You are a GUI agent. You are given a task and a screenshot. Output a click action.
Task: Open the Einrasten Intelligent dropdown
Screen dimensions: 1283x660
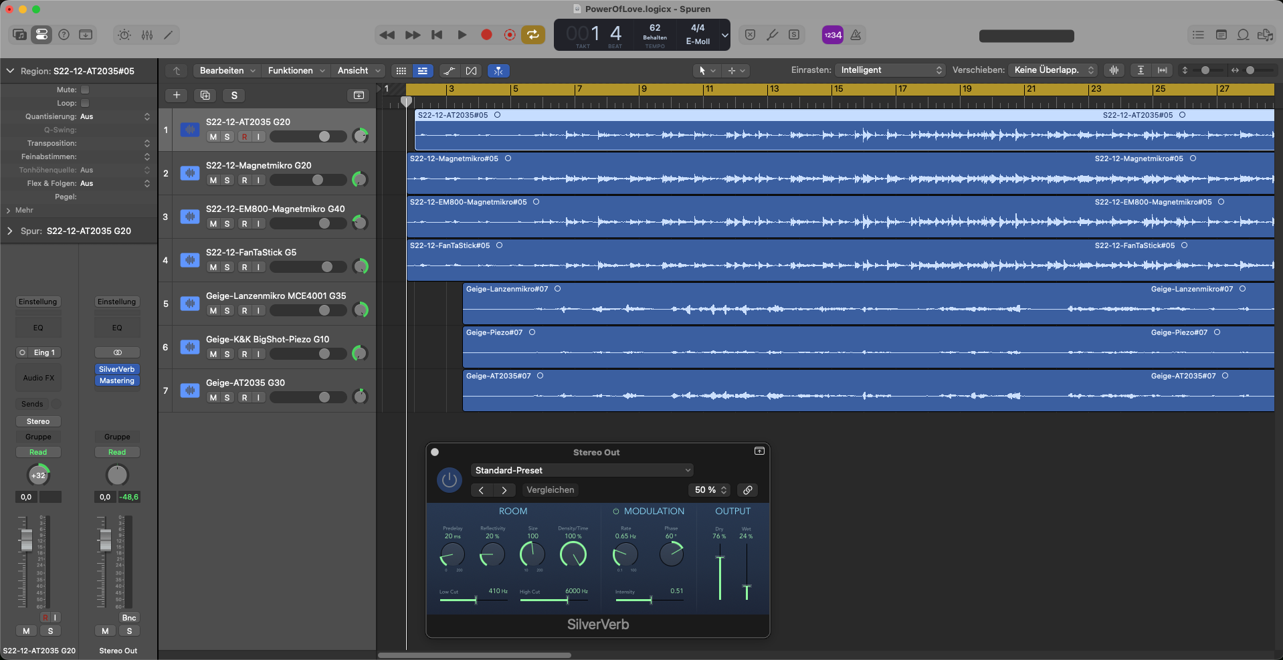point(890,70)
